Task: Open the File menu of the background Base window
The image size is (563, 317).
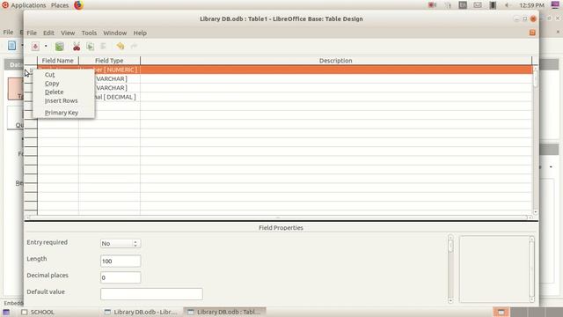Action: (8, 32)
